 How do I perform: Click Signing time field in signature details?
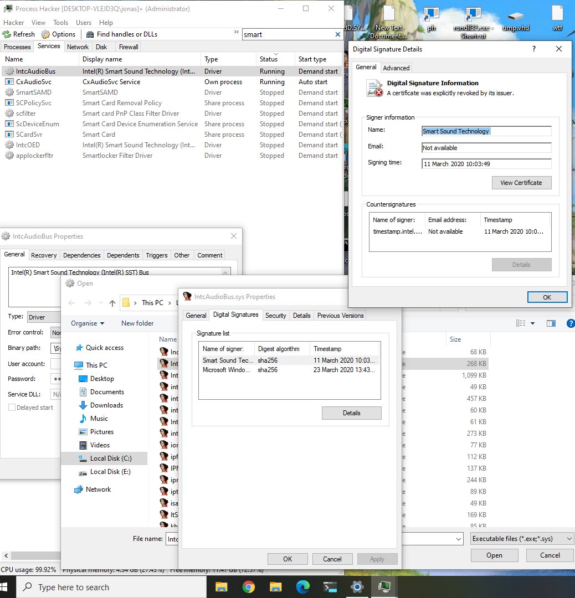click(x=486, y=164)
